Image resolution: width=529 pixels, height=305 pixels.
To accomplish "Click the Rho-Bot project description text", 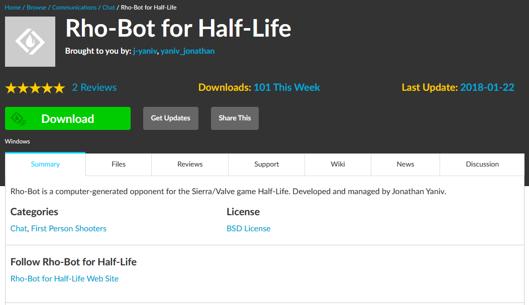I will (228, 192).
